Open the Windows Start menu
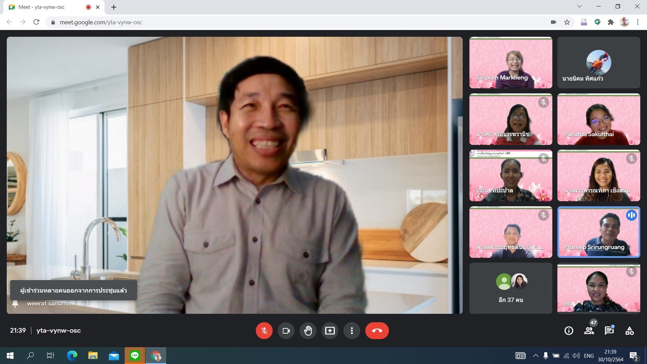This screenshot has width=647, height=364. (x=10, y=356)
